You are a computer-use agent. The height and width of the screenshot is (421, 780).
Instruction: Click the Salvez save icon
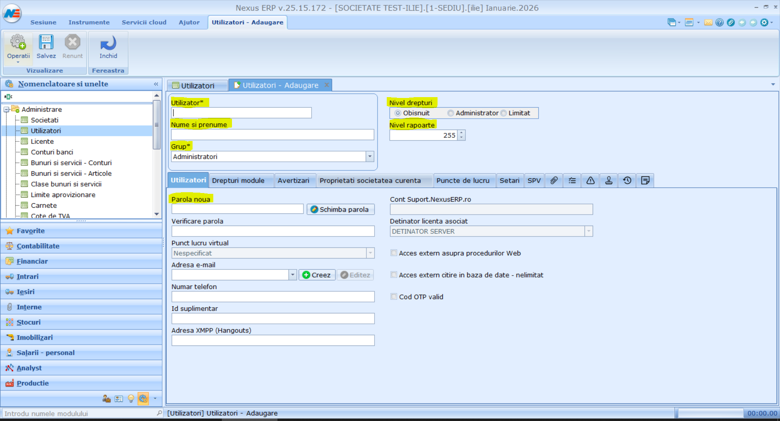tap(46, 42)
